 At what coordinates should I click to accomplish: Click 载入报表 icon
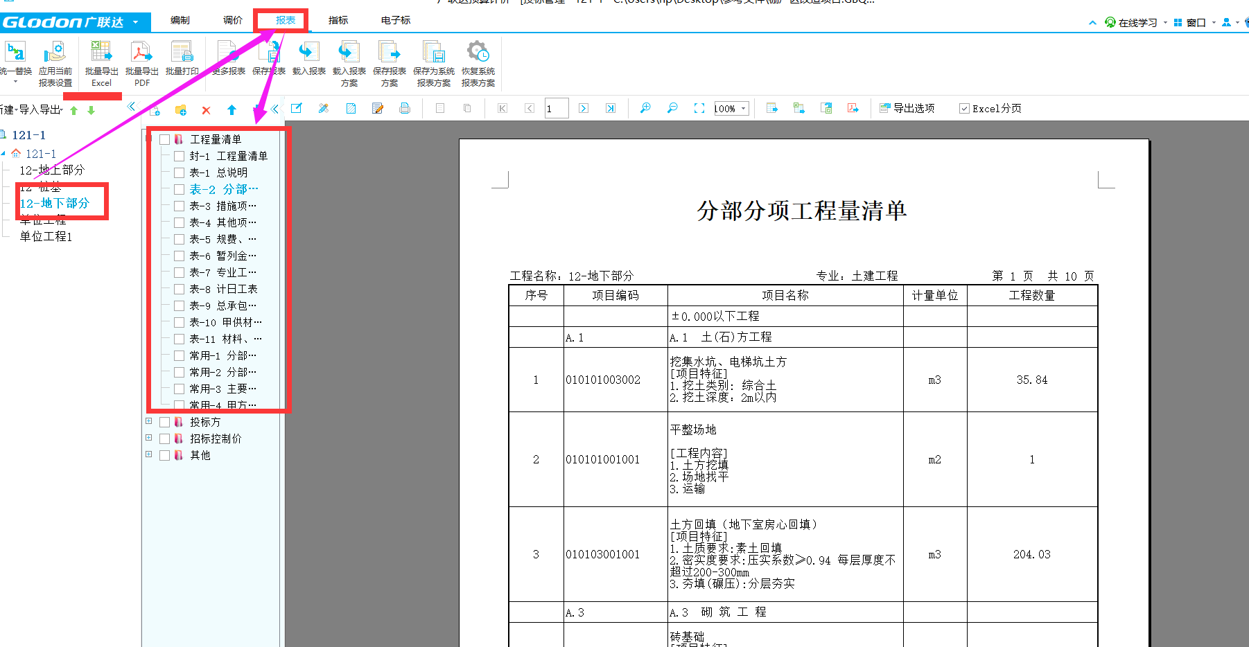click(309, 53)
